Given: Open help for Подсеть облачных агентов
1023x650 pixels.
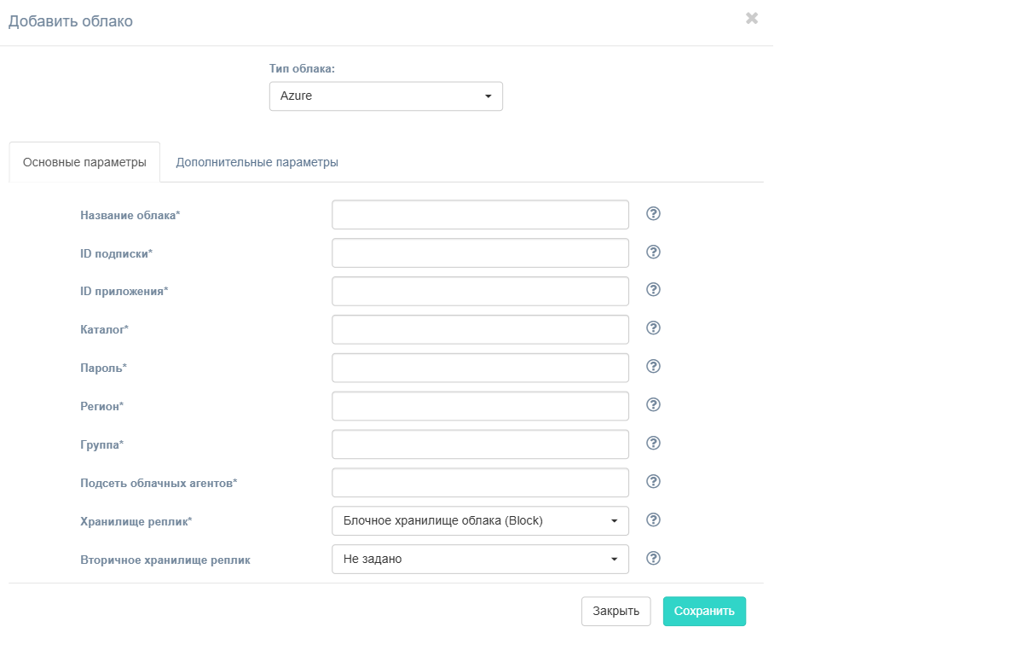Looking at the screenshot, I should point(654,482).
